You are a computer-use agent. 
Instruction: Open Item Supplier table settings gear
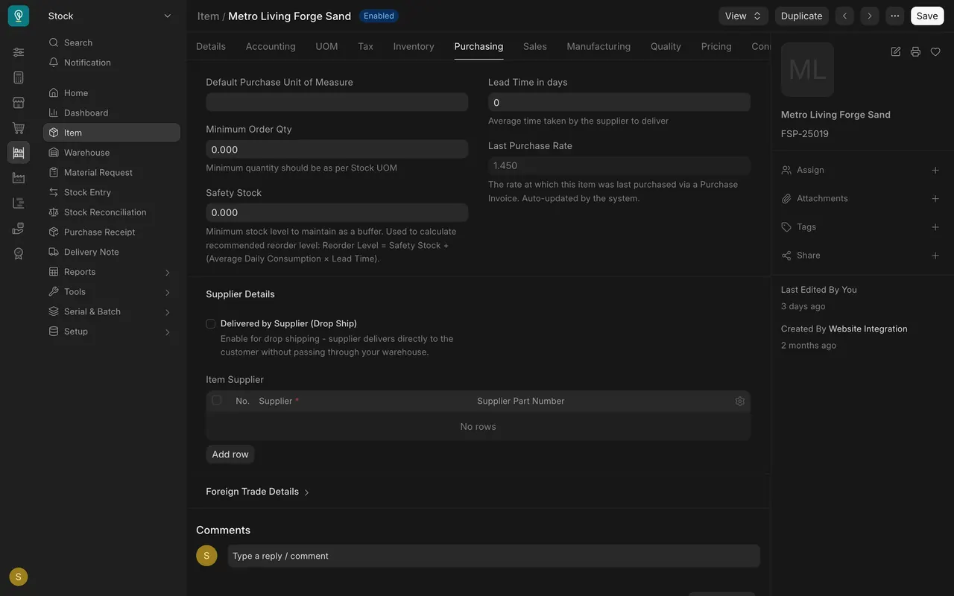[740, 401]
